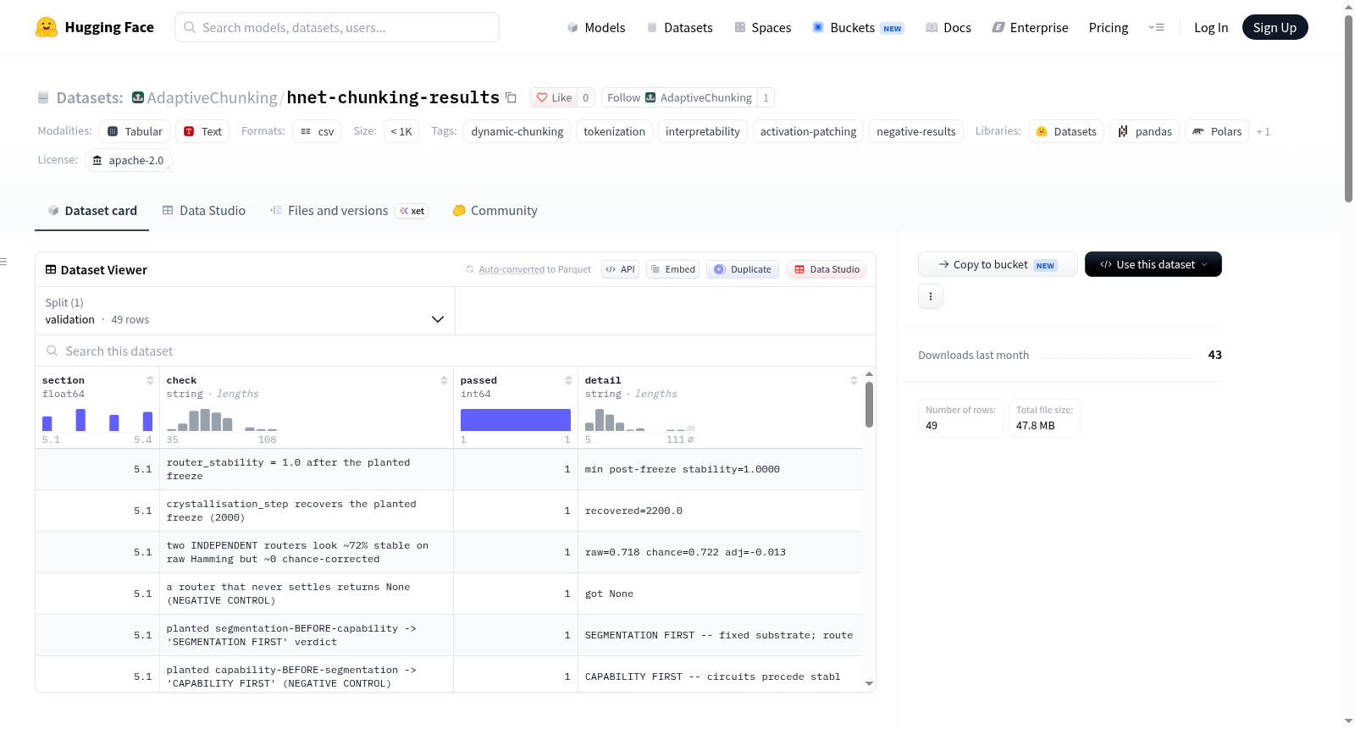Click the AdaptiveChunking organization avatar icon

[x=138, y=97]
